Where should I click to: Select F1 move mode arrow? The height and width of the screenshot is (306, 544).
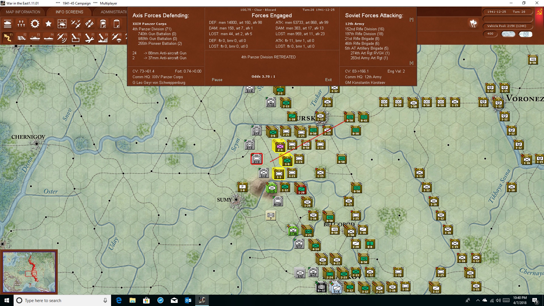(x=8, y=37)
